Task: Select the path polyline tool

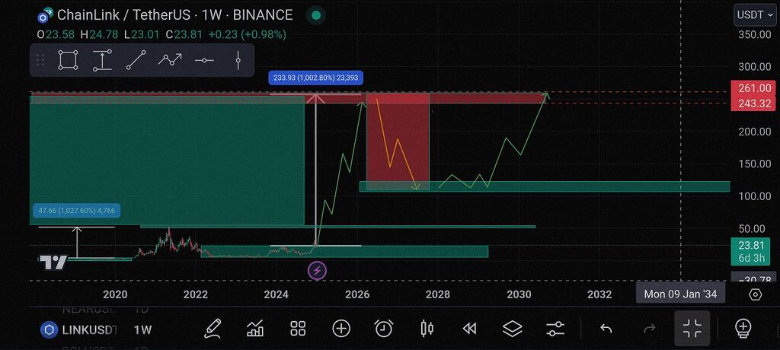Action: (x=170, y=60)
